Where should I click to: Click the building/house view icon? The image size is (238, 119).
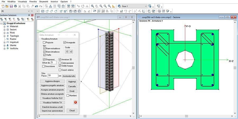[63, 6]
